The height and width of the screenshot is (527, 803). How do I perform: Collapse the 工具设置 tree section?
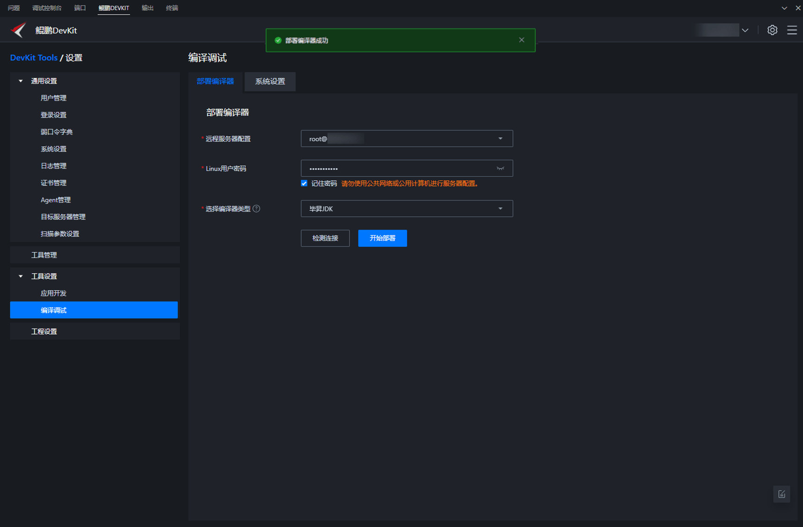tap(21, 276)
